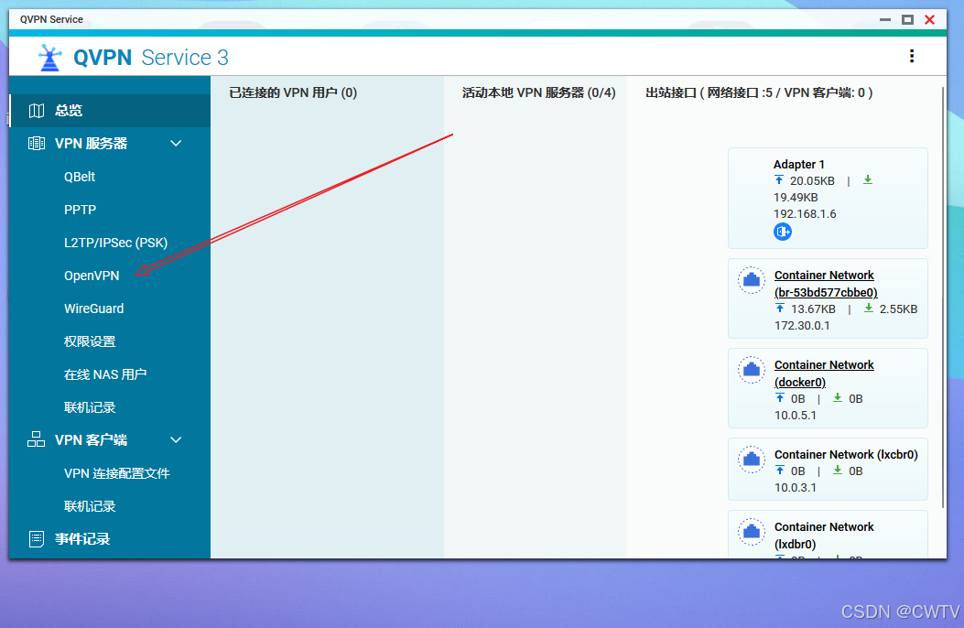Click download arrow next to 2.55KB
This screenshot has height=628, width=964.
pos(869,309)
